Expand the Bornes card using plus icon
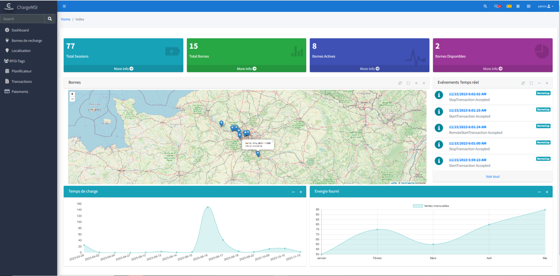 pos(416,83)
